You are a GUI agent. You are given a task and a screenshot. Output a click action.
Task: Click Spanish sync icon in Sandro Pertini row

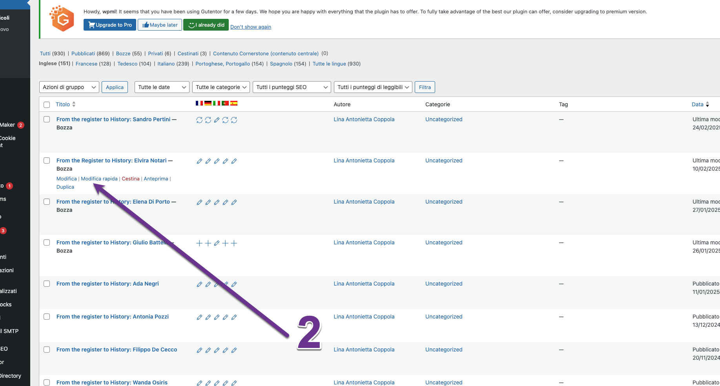pyautogui.click(x=234, y=120)
